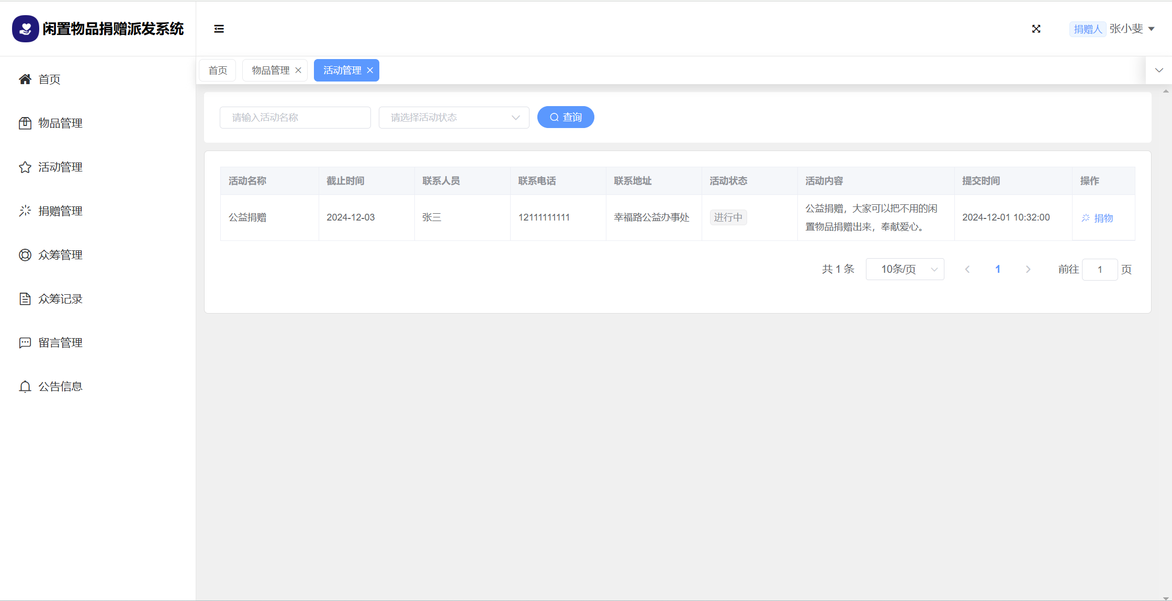Viewport: 1172px width, 601px height.
Task: Click the 捐赠管理 sparkle icon
Action: click(25, 211)
